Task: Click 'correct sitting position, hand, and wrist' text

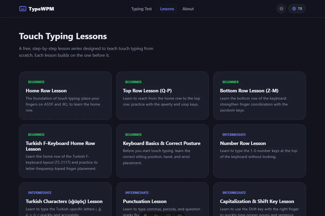Action: pos(157,157)
